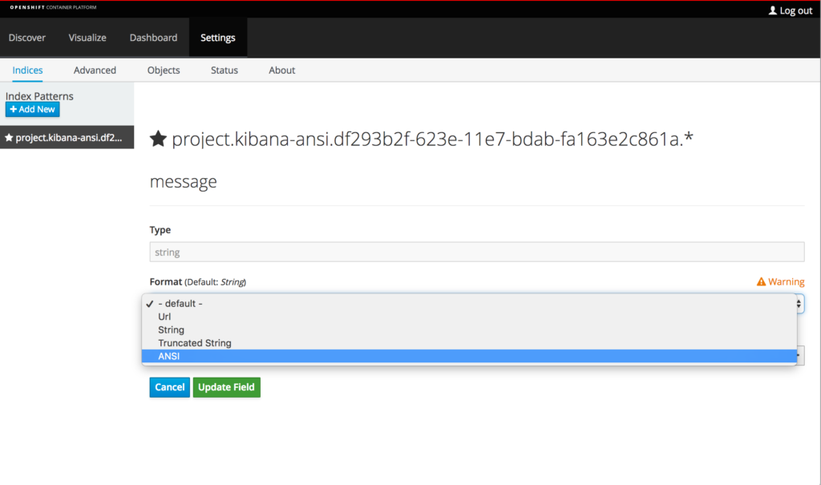Click the disabled Type string field
Image resolution: width=821 pixels, height=485 pixels.
click(x=477, y=252)
